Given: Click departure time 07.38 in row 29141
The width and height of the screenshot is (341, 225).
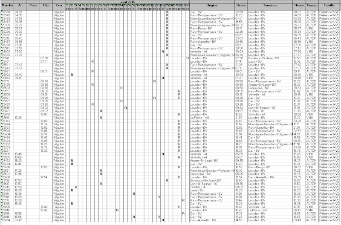Looking at the screenshot, I should click(44, 58).
